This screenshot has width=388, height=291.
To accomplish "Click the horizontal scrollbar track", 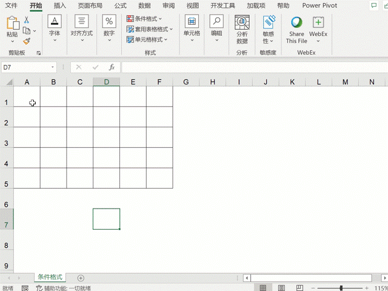I will point(311,278).
